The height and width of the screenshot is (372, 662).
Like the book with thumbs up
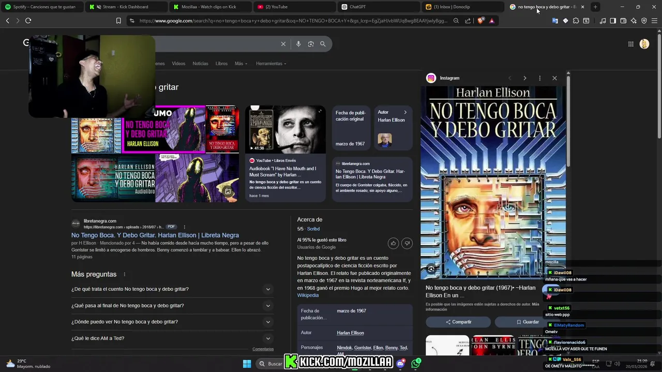point(393,243)
